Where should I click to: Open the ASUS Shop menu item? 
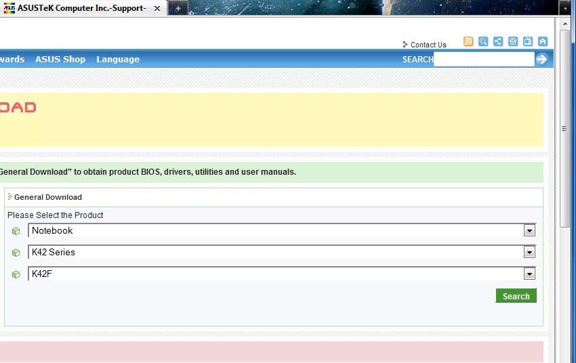point(60,59)
